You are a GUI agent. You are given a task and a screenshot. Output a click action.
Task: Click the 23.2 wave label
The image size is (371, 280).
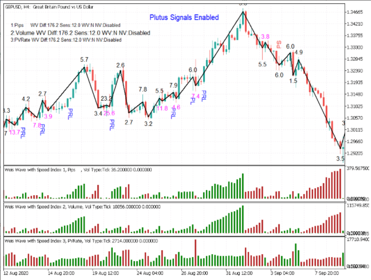(106, 99)
